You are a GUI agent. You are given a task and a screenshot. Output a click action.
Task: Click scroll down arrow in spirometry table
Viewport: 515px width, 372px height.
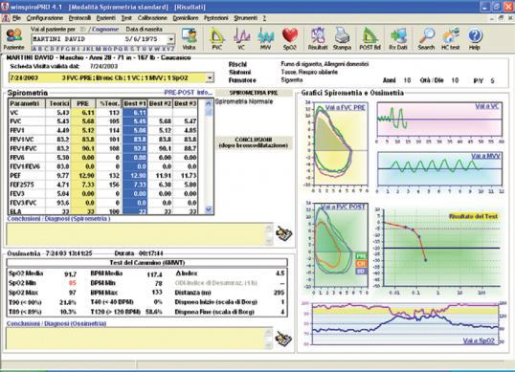209,209
